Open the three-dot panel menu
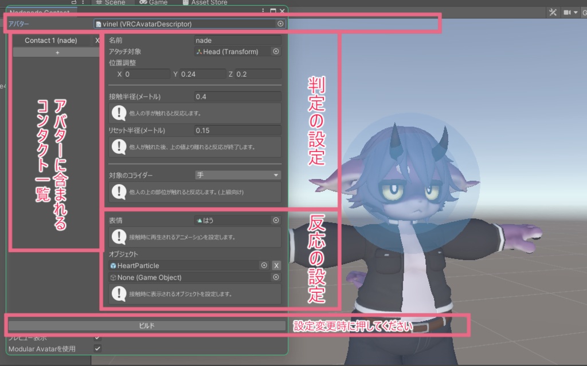This screenshot has width=587, height=366. (263, 11)
